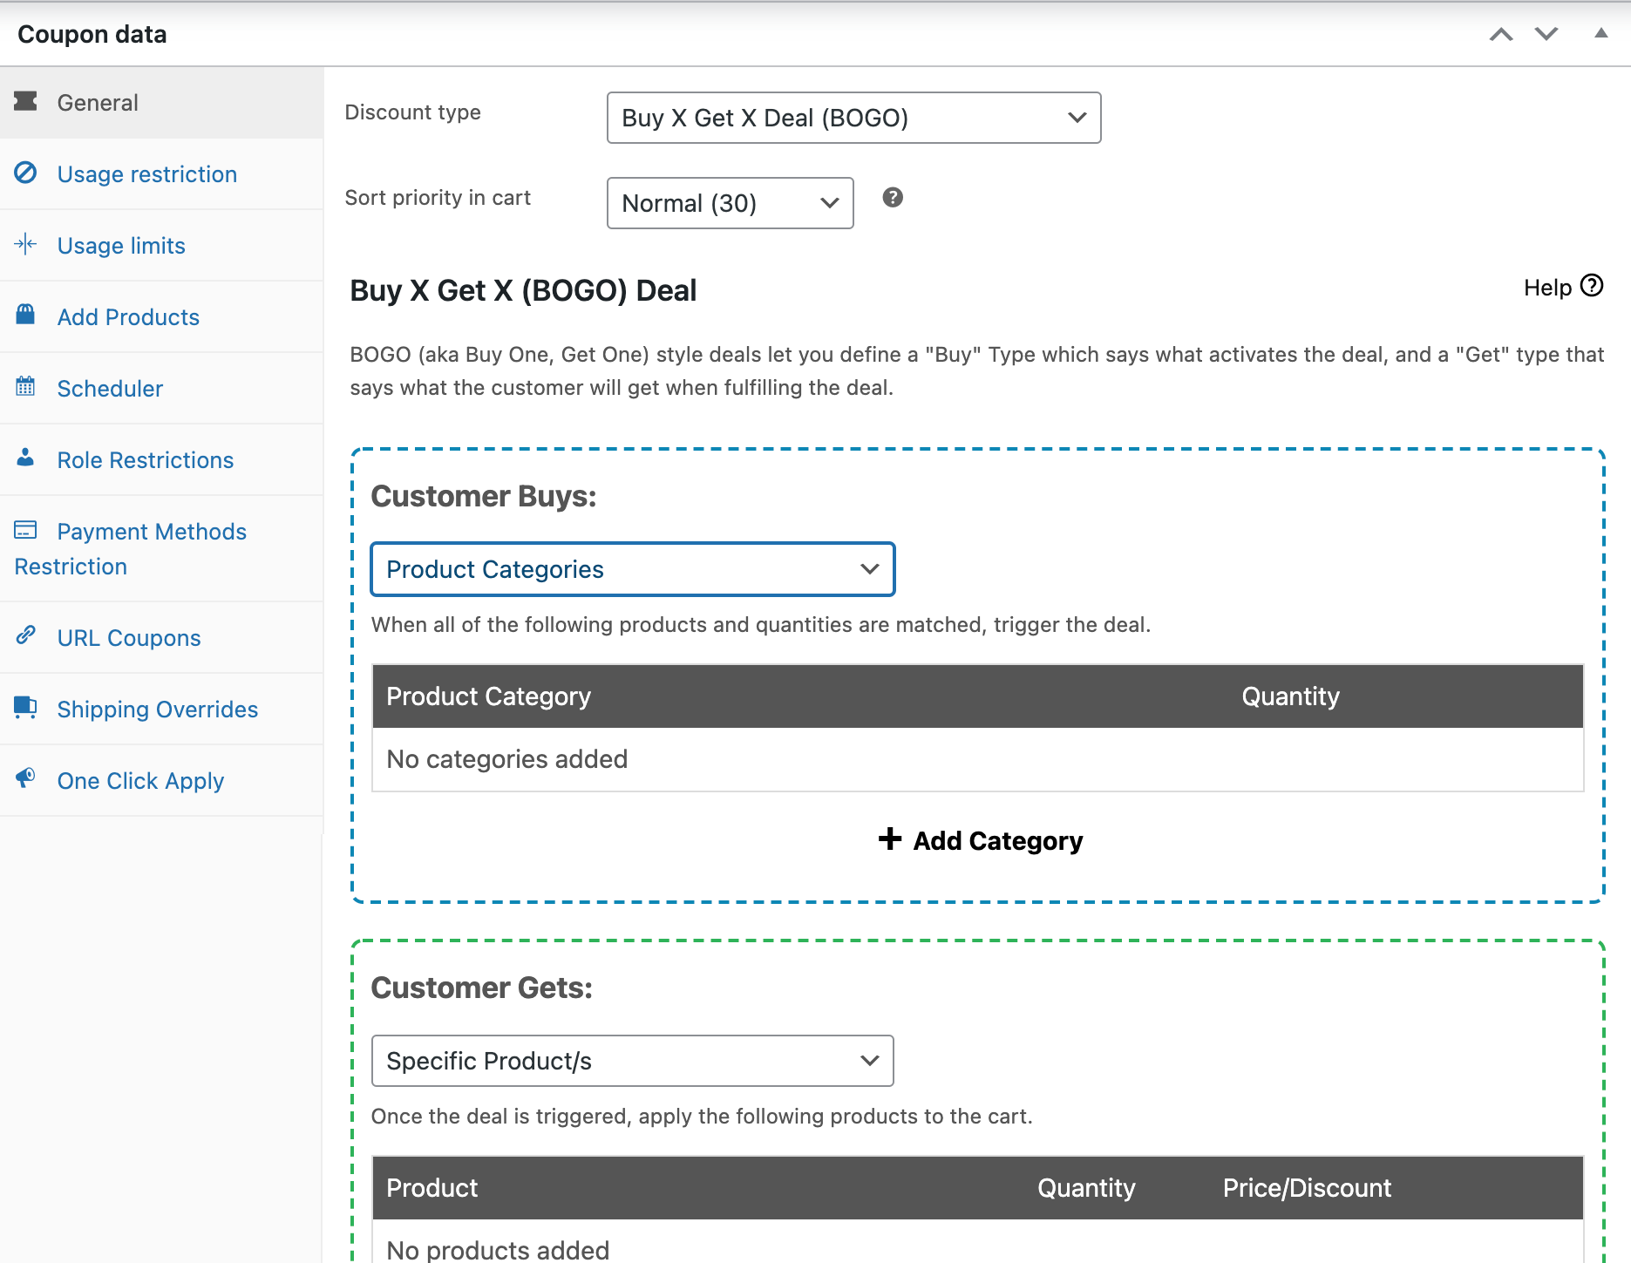1631x1263 pixels.
Task: Click the One Click Apply megaphone icon
Action: tap(26, 777)
